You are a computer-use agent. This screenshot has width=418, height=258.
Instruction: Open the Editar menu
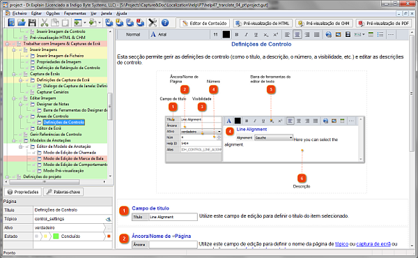click(36, 13)
